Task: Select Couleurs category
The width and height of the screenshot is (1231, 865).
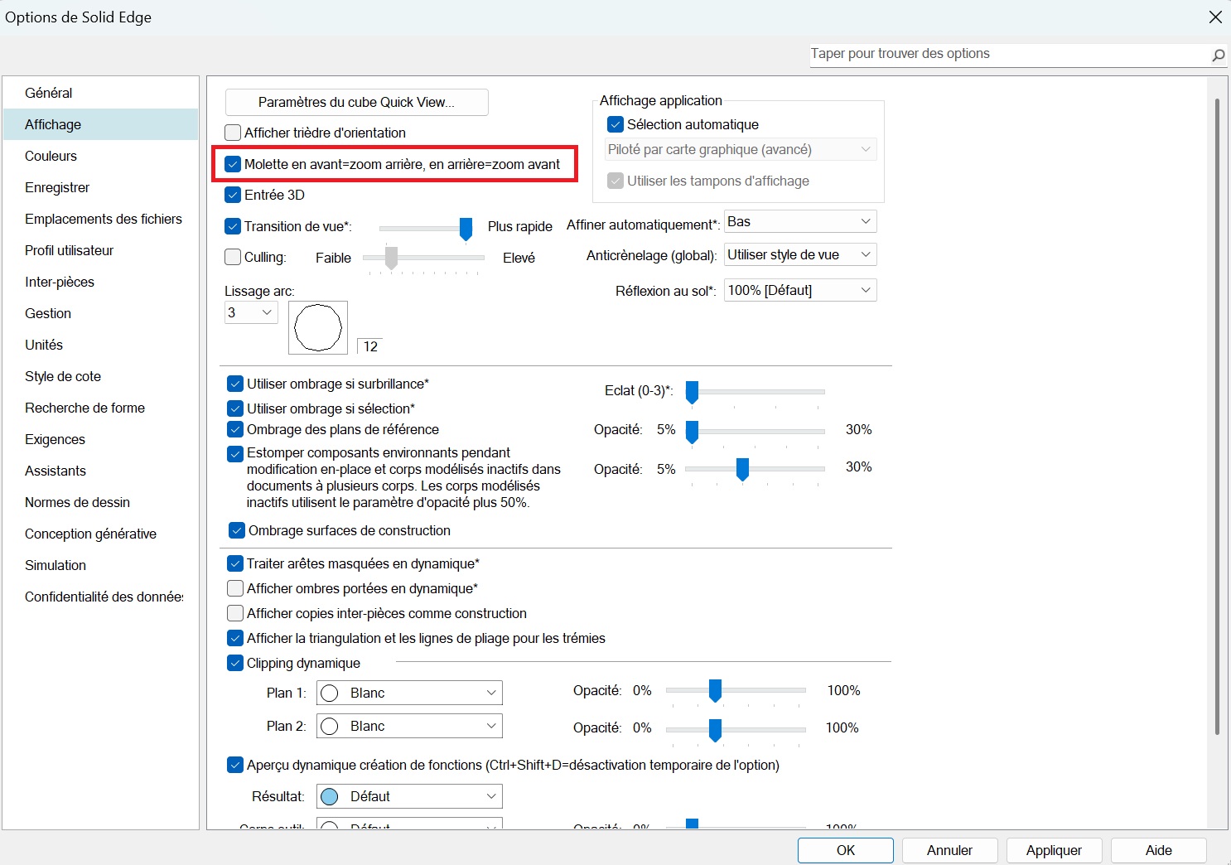Action: [100, 156]
